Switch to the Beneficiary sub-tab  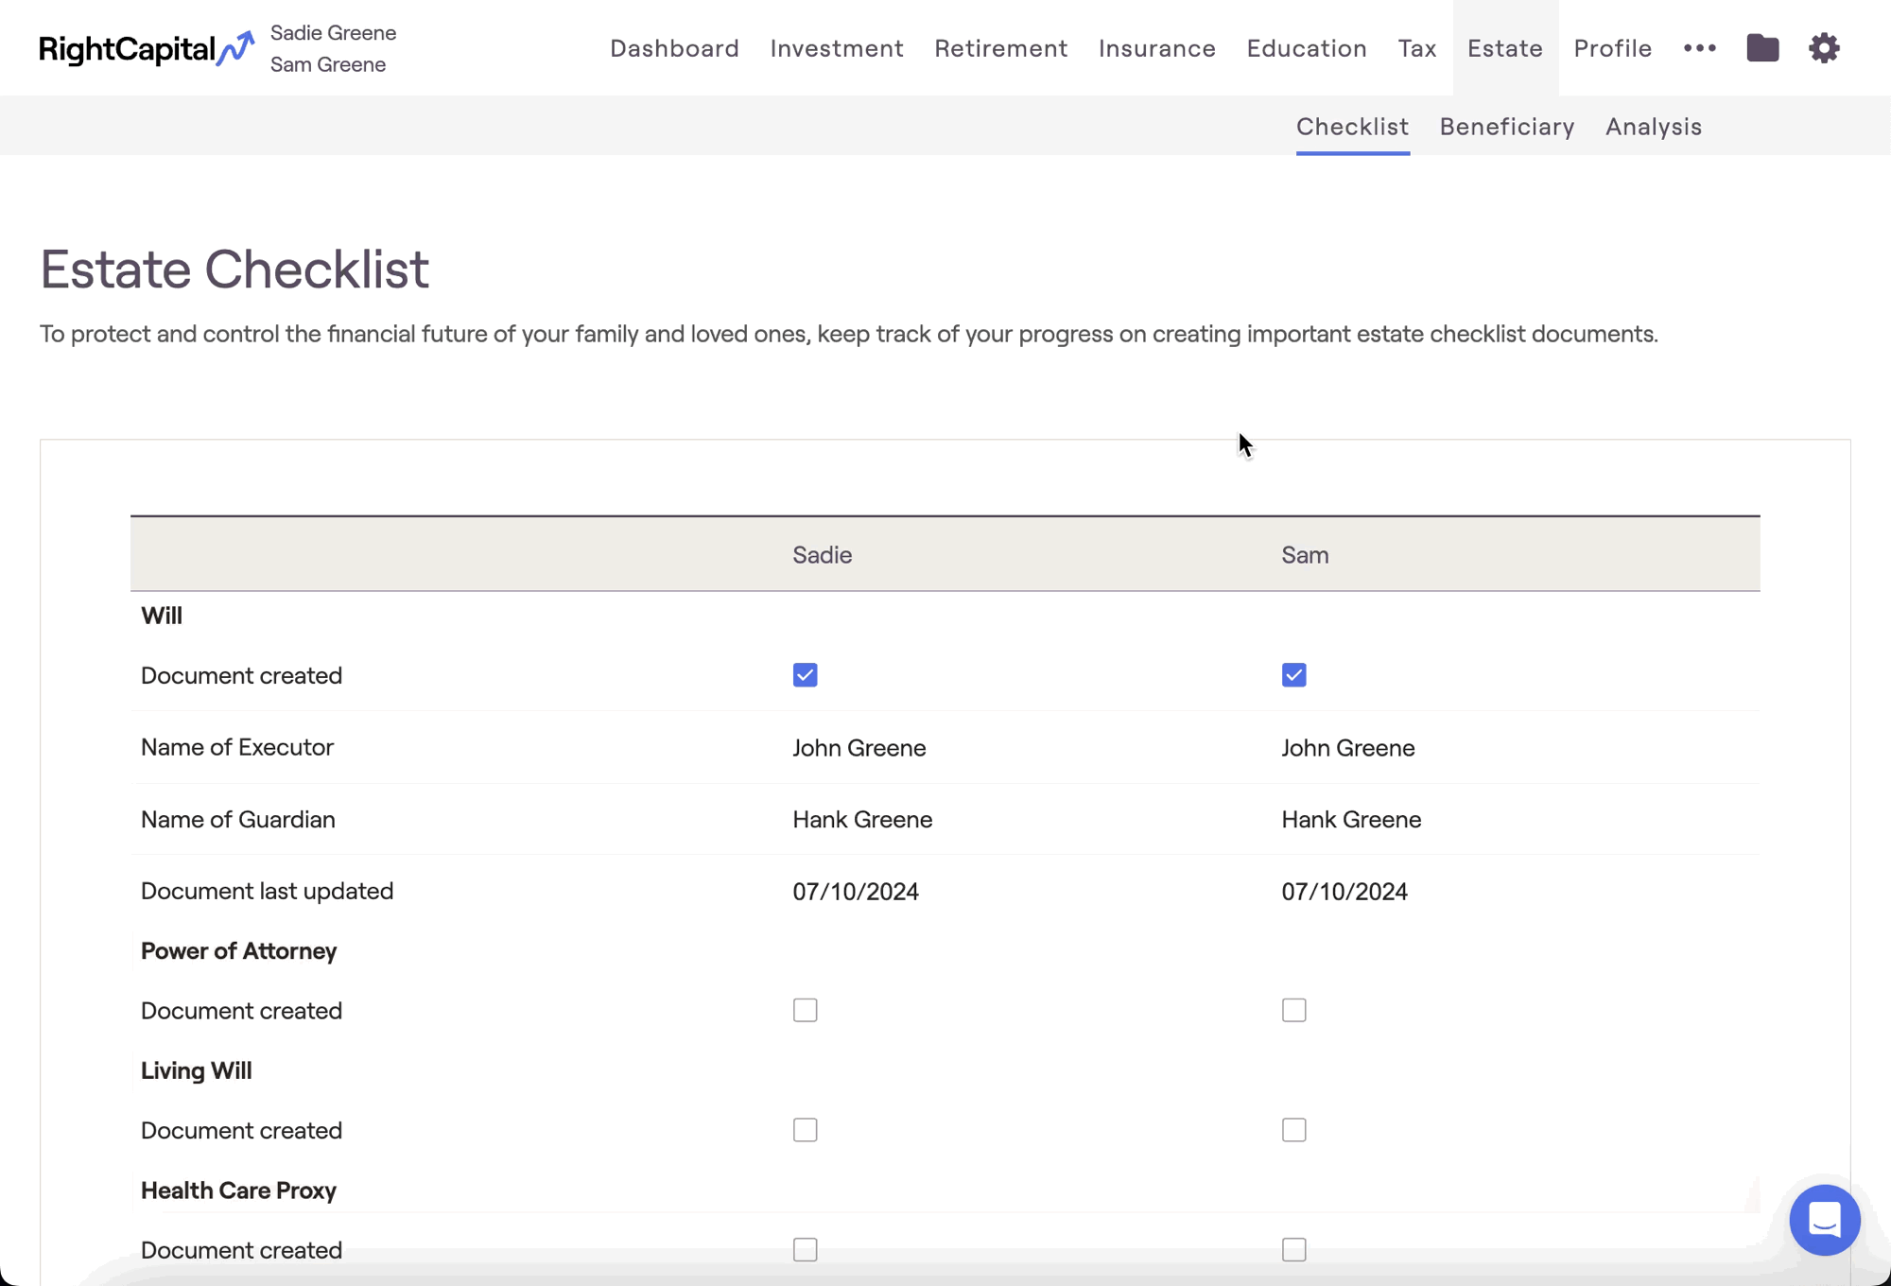point(1506,127)
